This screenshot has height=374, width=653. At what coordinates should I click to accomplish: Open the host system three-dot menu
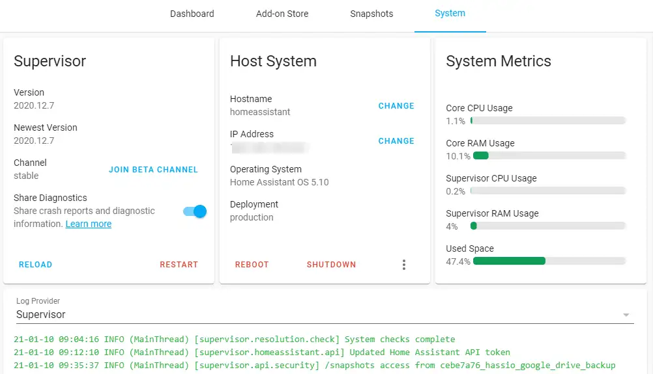click(x=404, y=265)
